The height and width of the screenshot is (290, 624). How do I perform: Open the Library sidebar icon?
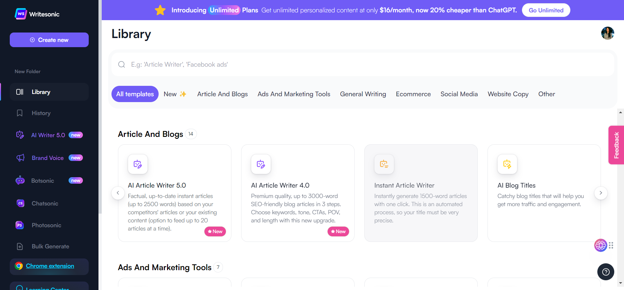pos(20,92)
